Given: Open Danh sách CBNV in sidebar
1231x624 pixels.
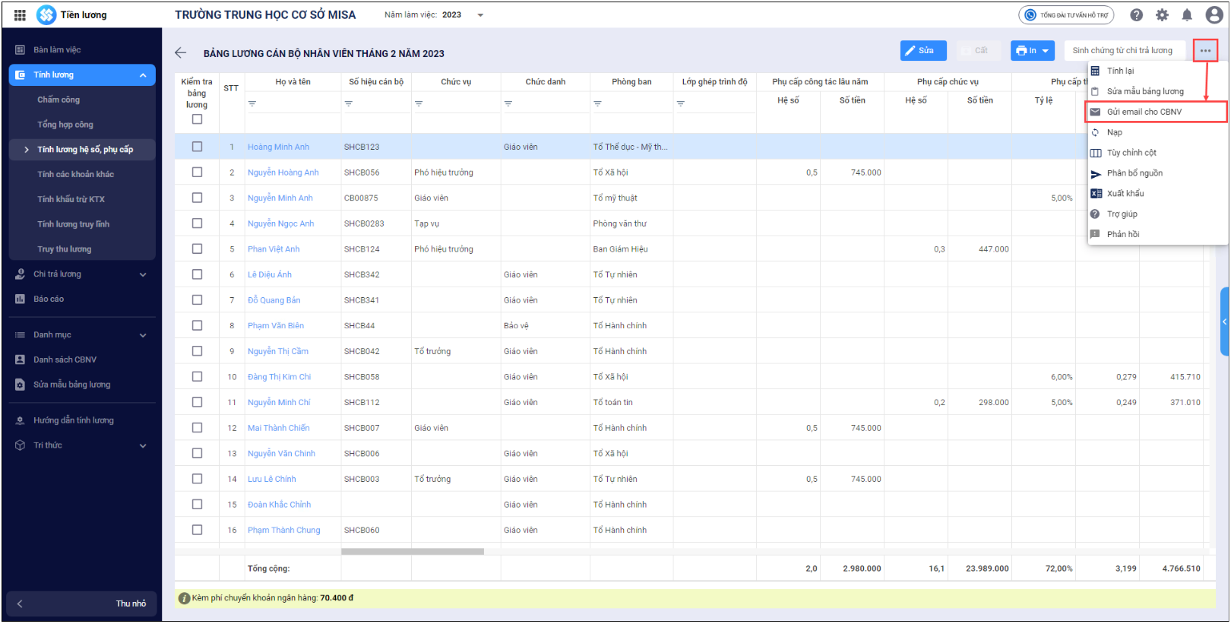Looking at the screenshot, I should coord(82,360).
